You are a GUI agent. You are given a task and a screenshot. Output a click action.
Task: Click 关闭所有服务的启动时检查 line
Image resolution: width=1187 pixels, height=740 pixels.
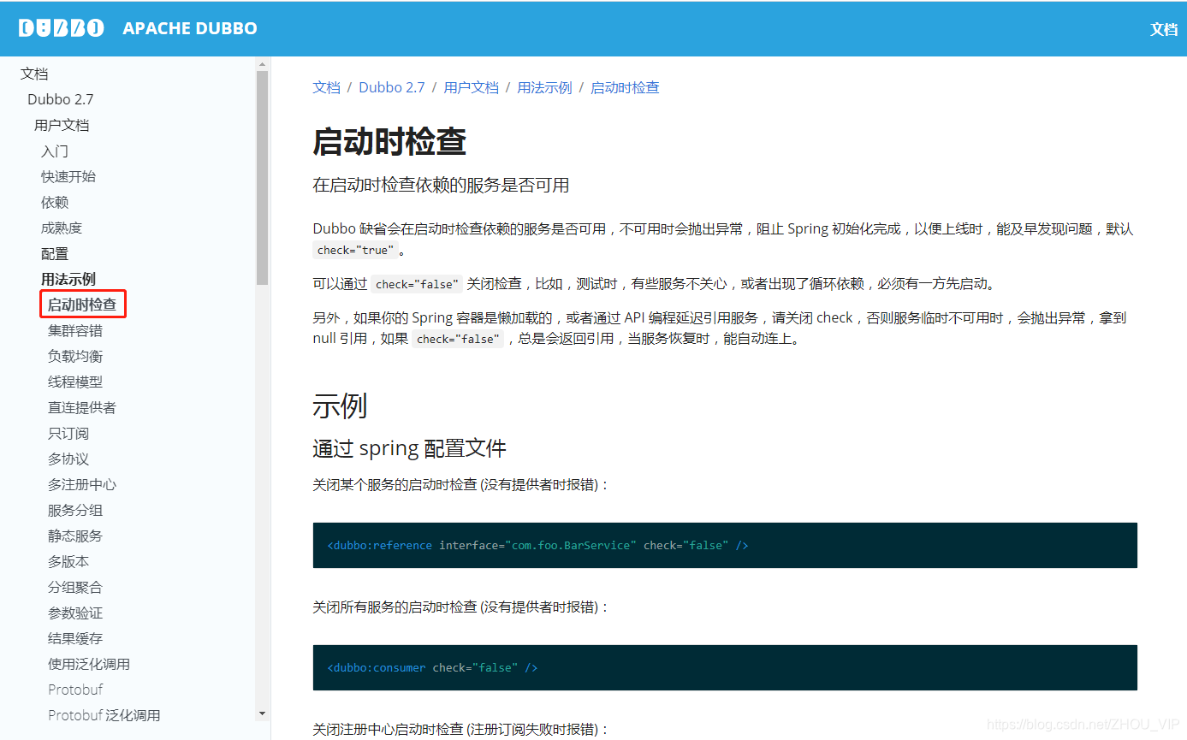[x=460, y=607]
